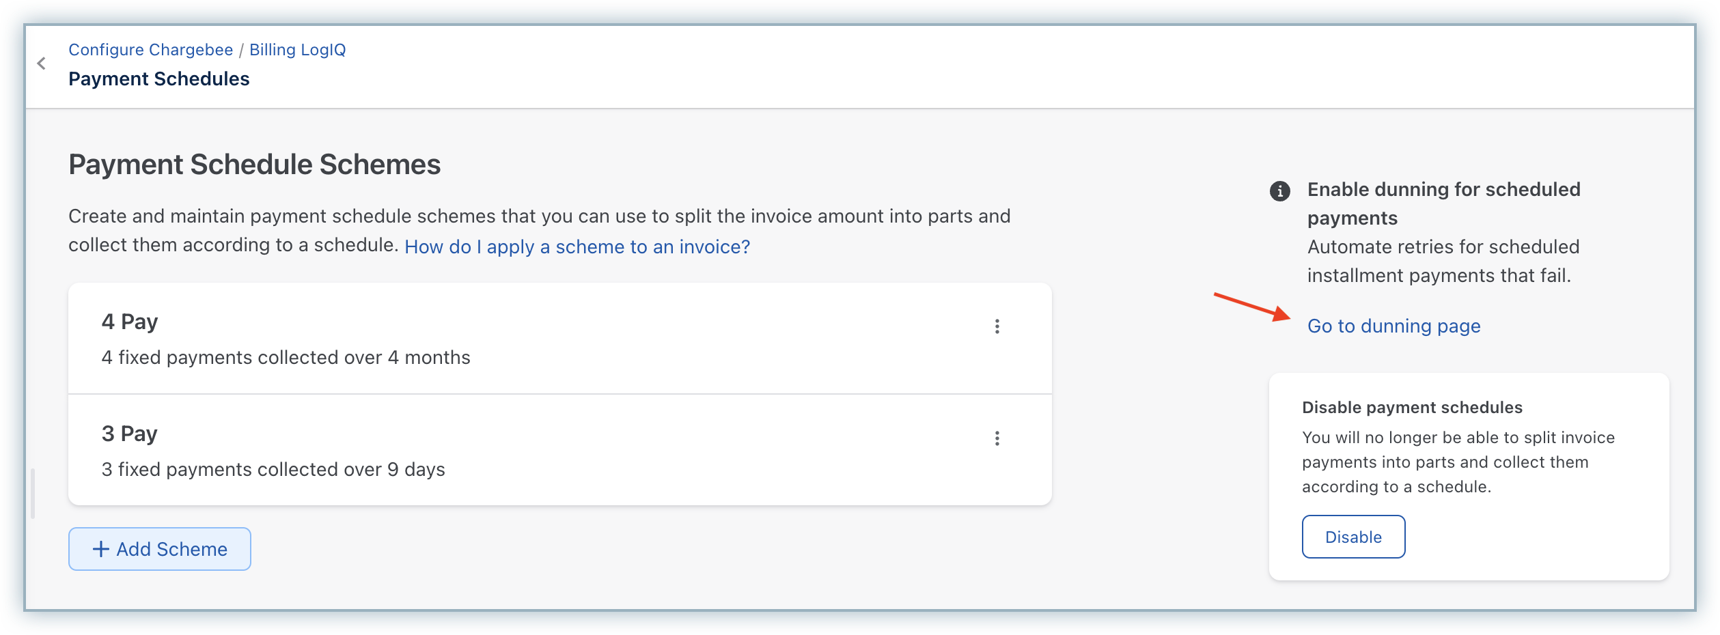The image size is (1720, 635).
Task: Open the Configure Chargebee breadcrumb
Action: pos(150,50)
